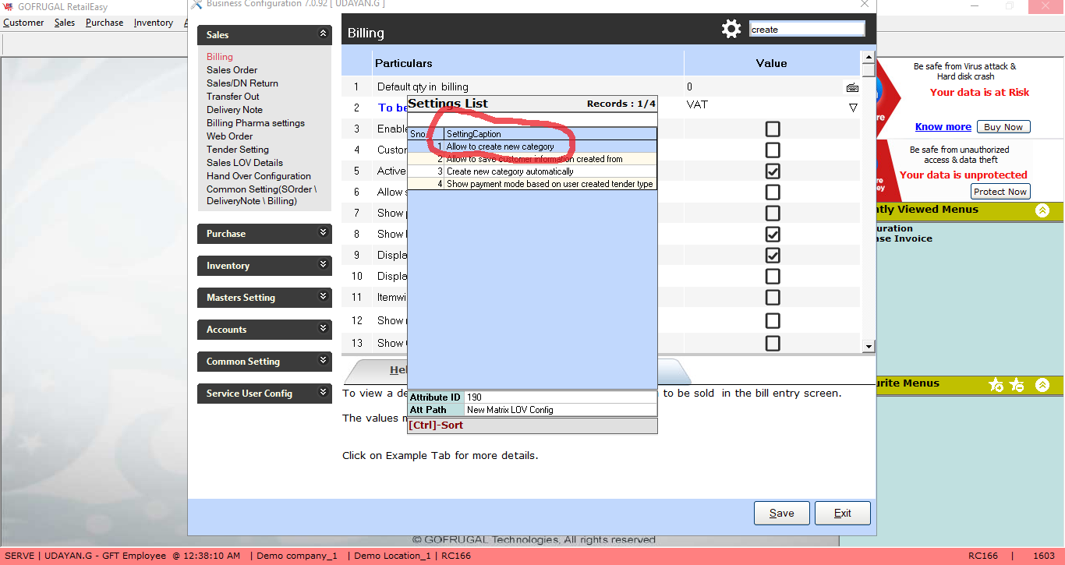The width and height of the screenshot is (1065, 565).
Task: Open the gear settings icon beside search
Action: (x=731, y=30)
